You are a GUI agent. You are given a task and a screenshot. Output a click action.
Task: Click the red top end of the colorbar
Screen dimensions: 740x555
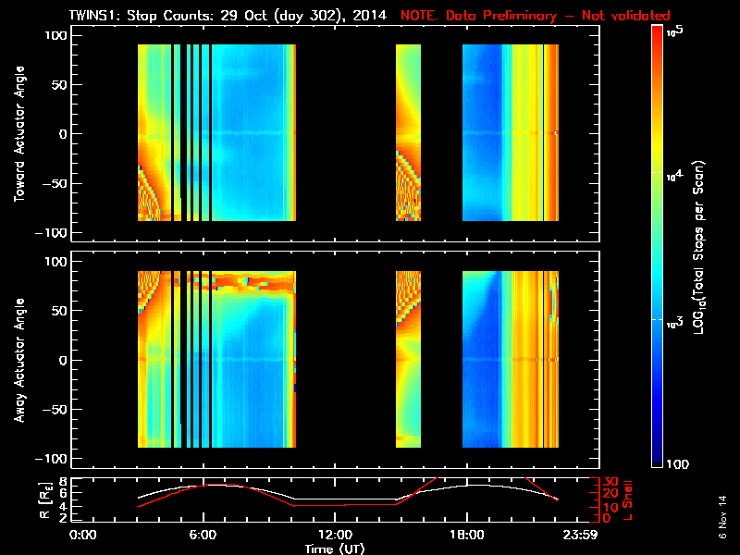[x=657, y=37]
